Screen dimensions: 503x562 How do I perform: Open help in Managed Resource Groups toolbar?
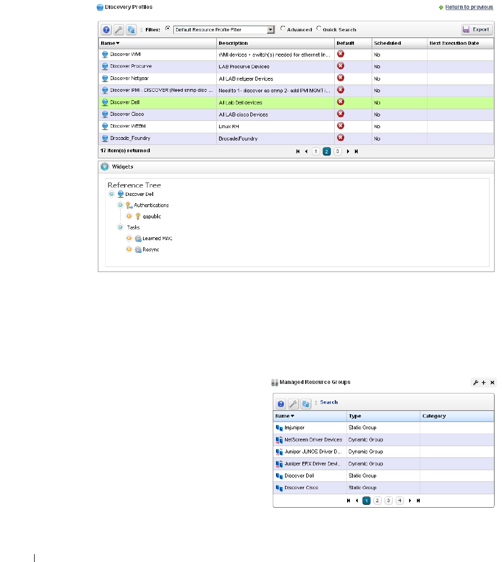281,404
